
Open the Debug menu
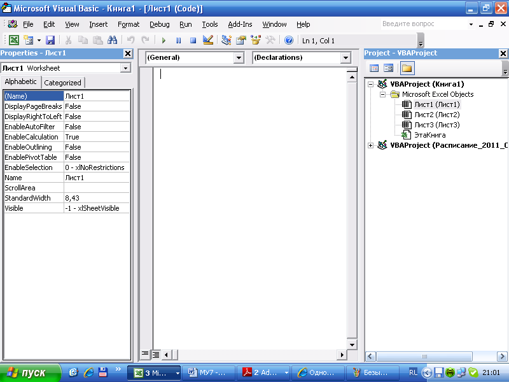[x=160, y=24]
